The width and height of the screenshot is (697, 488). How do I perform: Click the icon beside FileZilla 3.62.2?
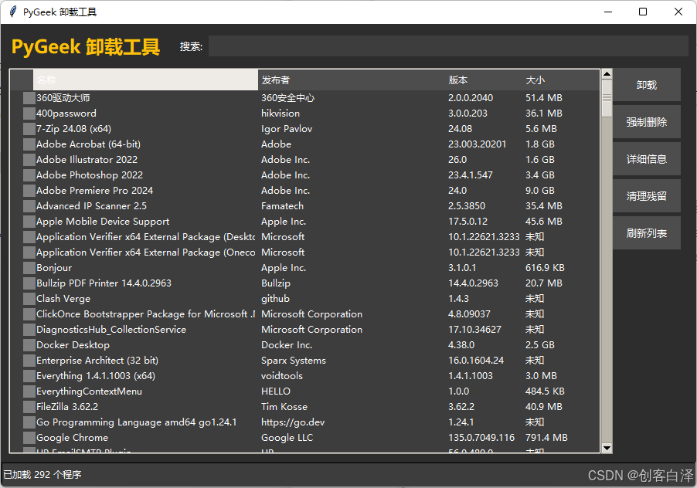coord(29,407)
